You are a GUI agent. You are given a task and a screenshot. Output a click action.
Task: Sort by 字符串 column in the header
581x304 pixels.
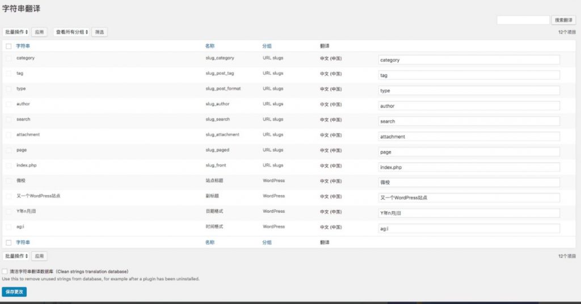click(x=23, y=46)
